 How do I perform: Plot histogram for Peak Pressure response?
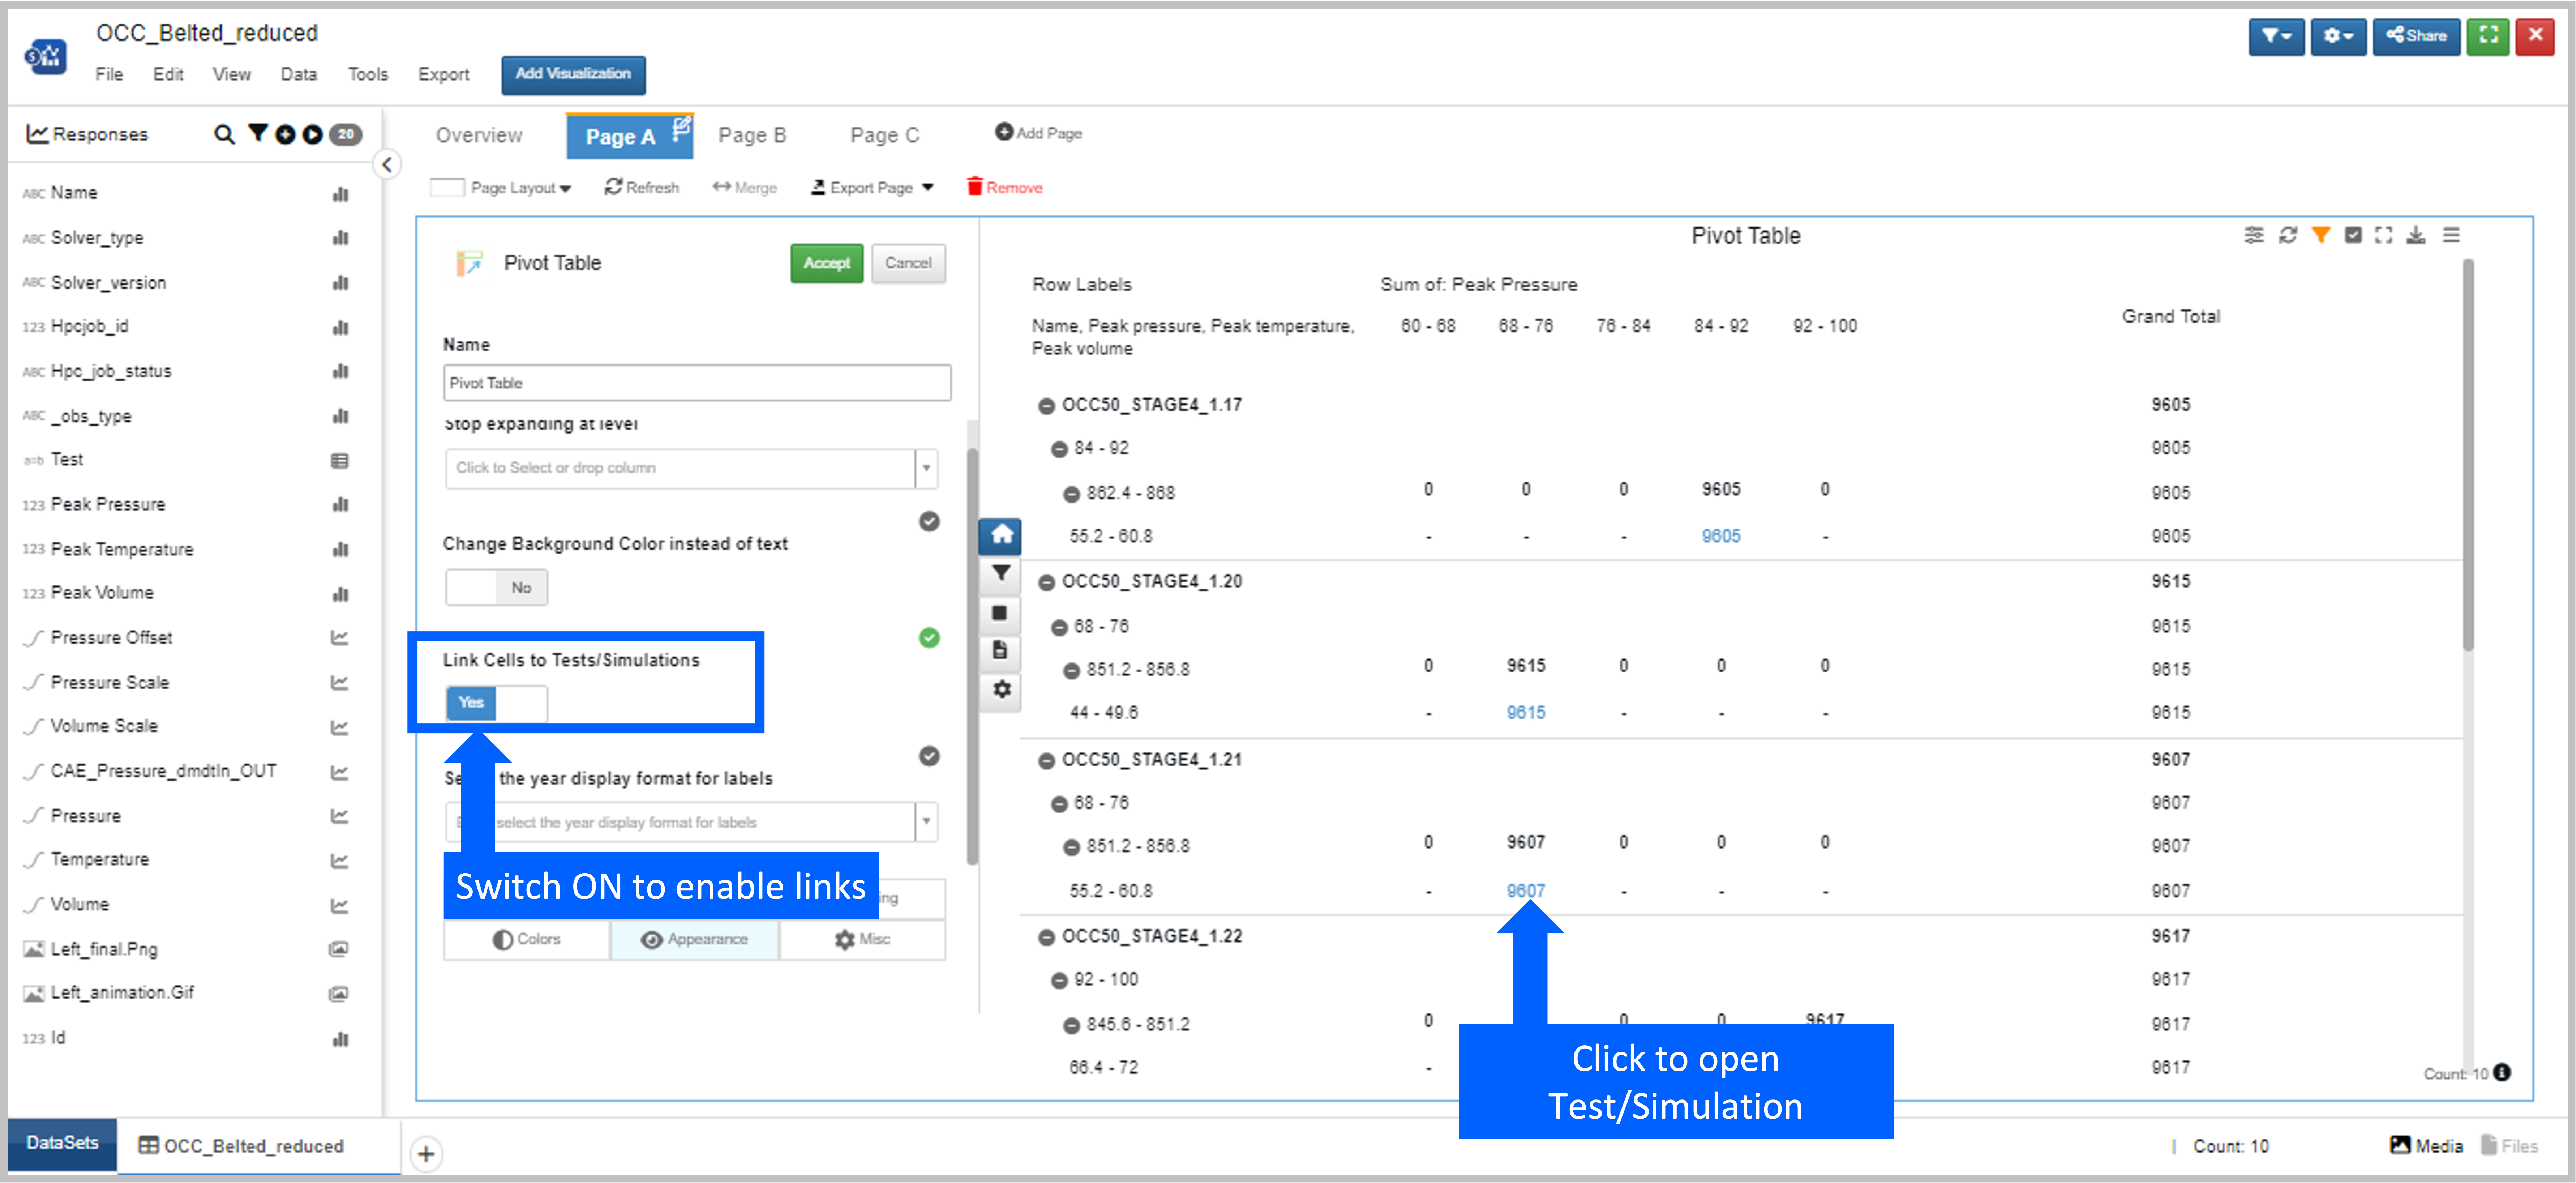pos(341,505)
